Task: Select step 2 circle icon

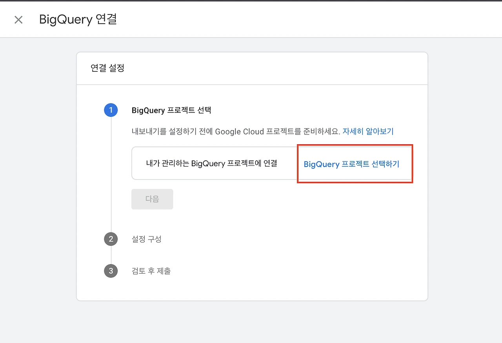Action: tap(111, 239)
